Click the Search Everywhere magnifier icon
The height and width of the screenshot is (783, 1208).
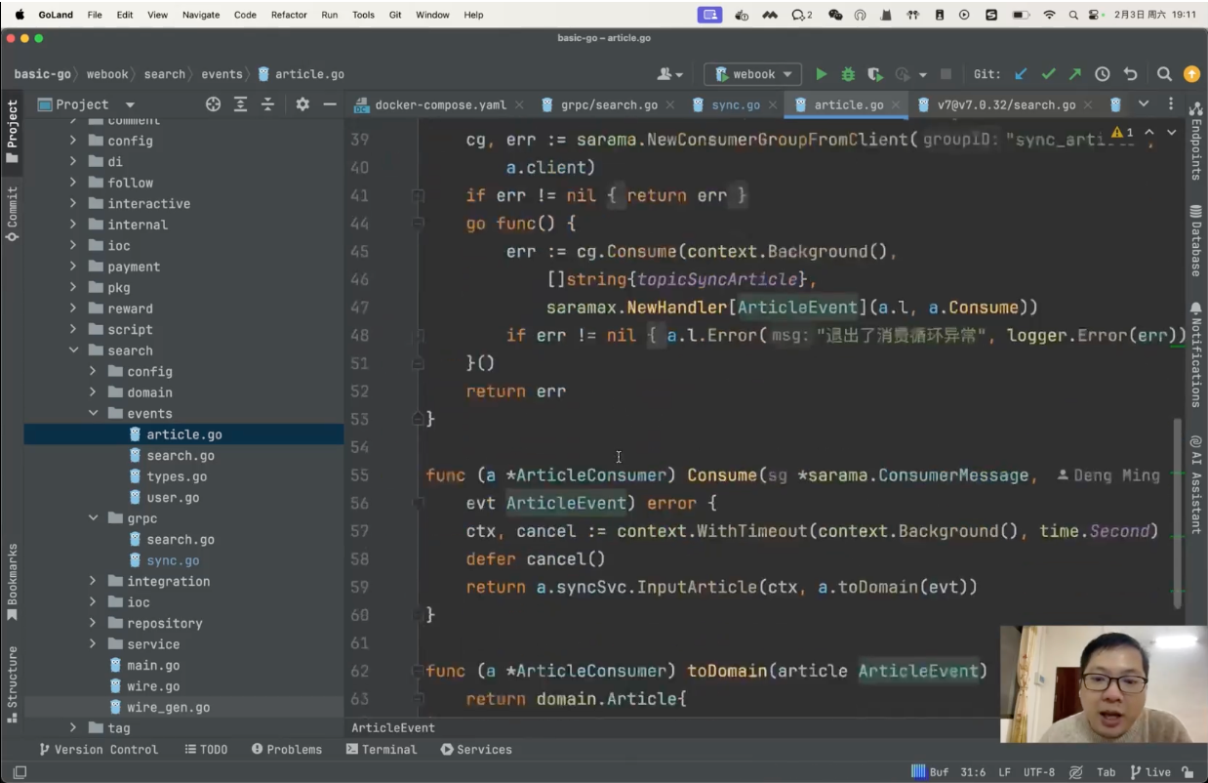point(1164,74)
